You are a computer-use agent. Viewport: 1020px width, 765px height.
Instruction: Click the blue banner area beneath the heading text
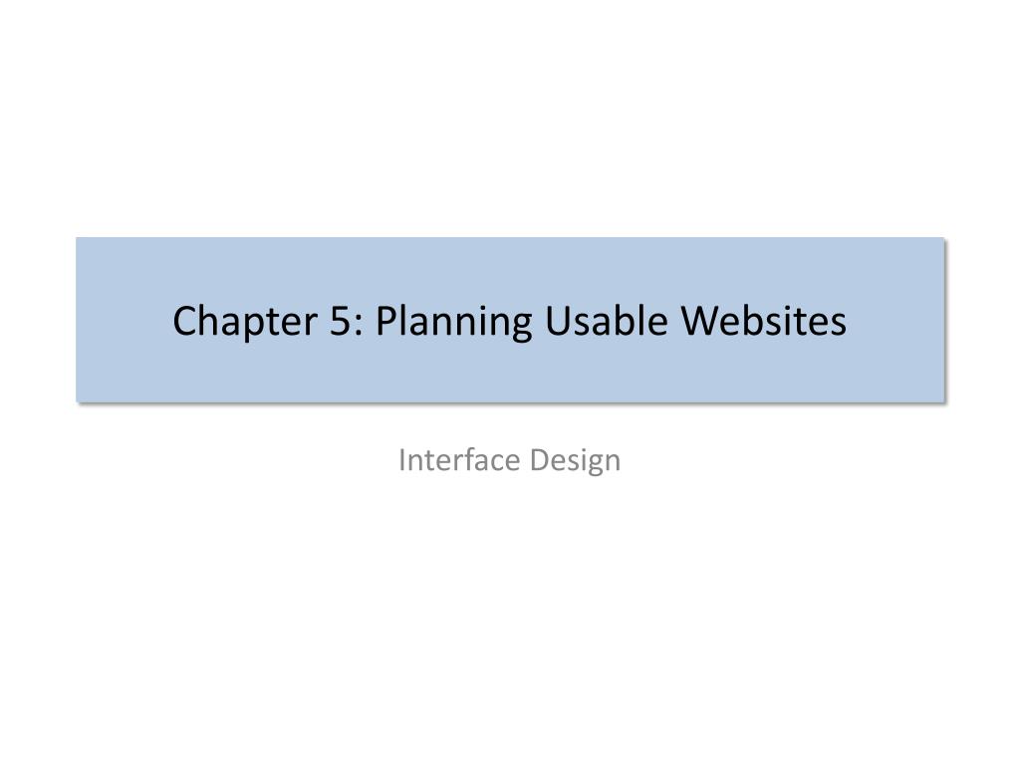click(x=510, y=373)
